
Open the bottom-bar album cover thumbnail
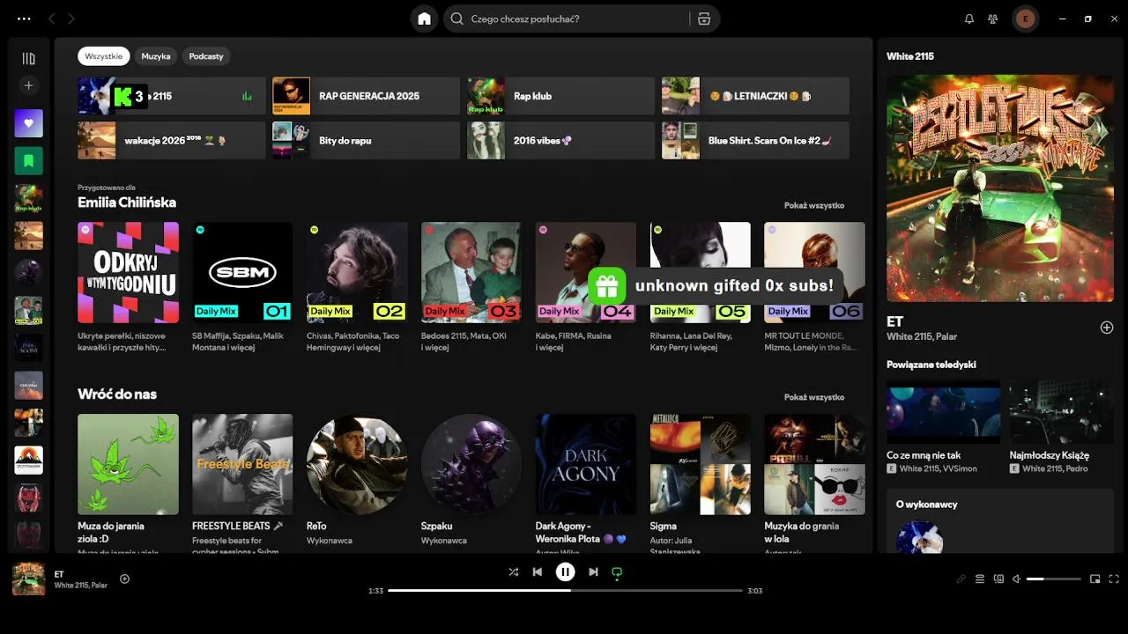(x=28, y=579)
